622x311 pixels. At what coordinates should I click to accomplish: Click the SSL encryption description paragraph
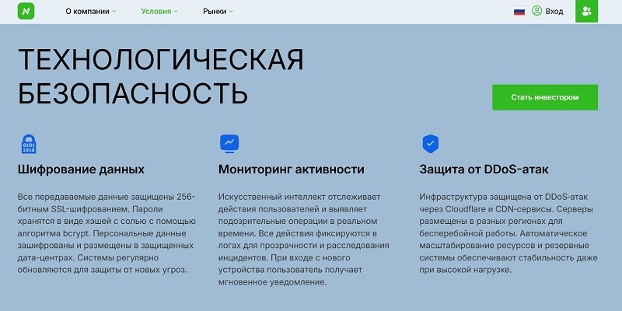pos(107,232)
